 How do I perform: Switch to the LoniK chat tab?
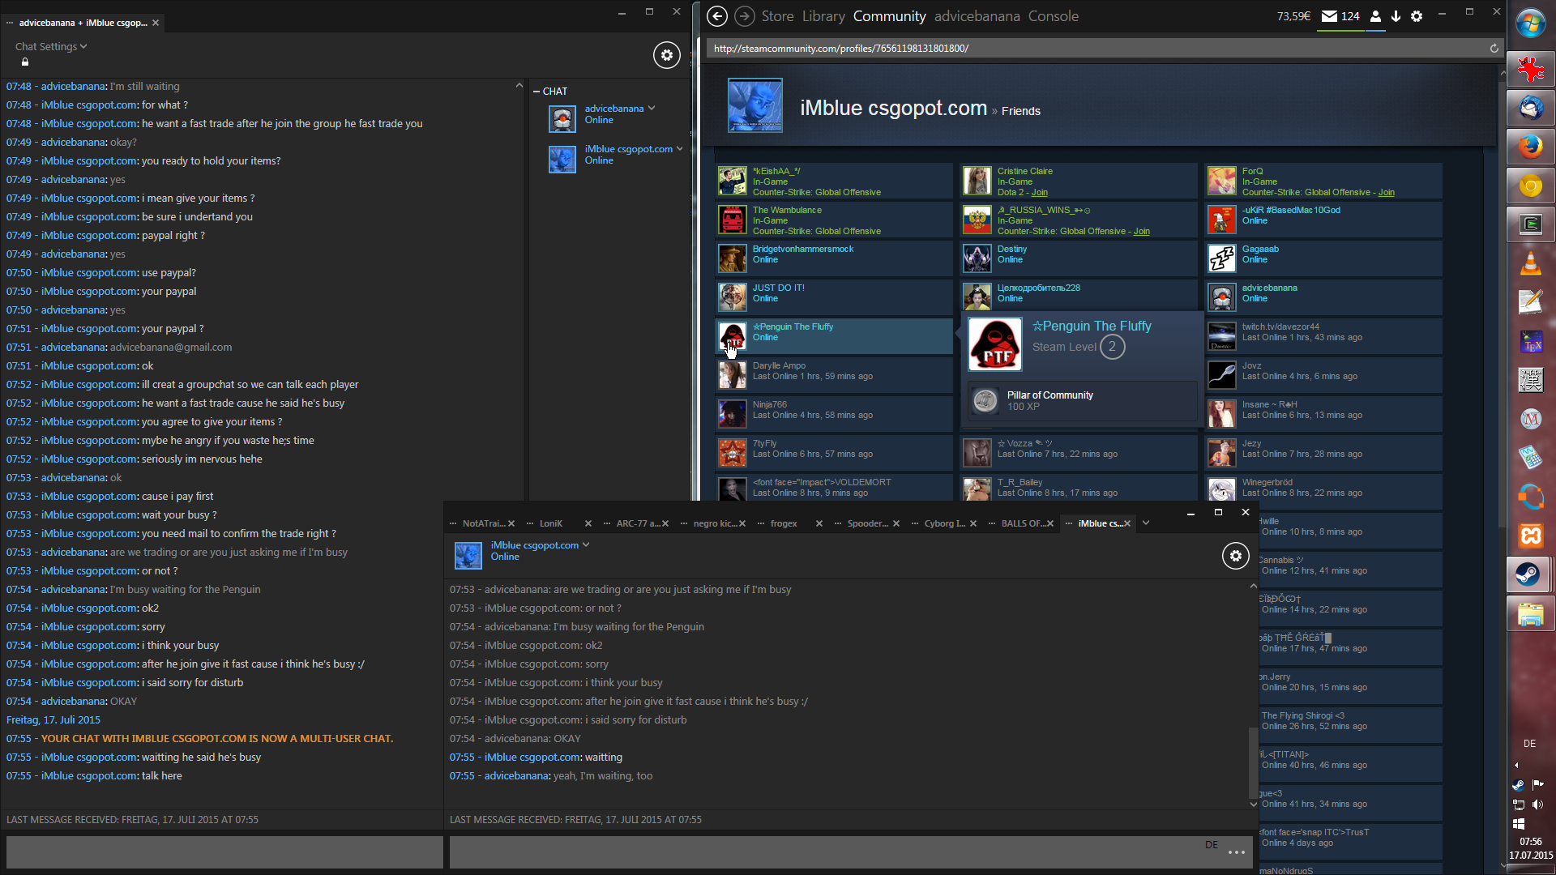(551, 523)
